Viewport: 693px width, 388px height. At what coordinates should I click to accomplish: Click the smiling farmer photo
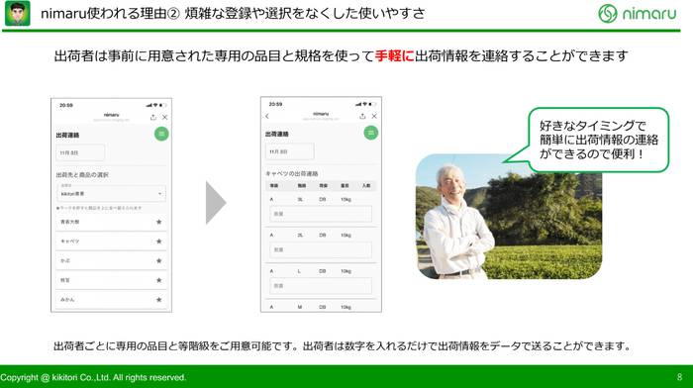pos(508,217)
